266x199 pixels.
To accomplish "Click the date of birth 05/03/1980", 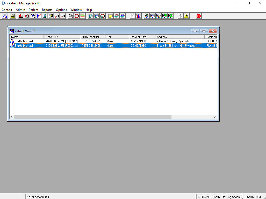I will [x=138, y=46].
